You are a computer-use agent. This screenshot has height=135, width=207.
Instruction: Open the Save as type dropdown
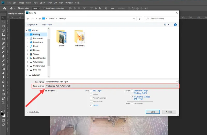(177, 86)
